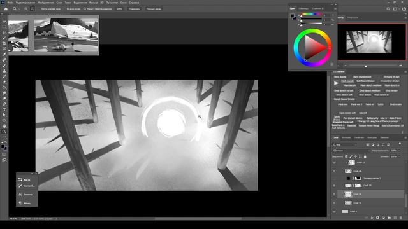Click the play arrow icon in brush panel
The height and width of the screenshot is (229, 408).
click(336, 83)
